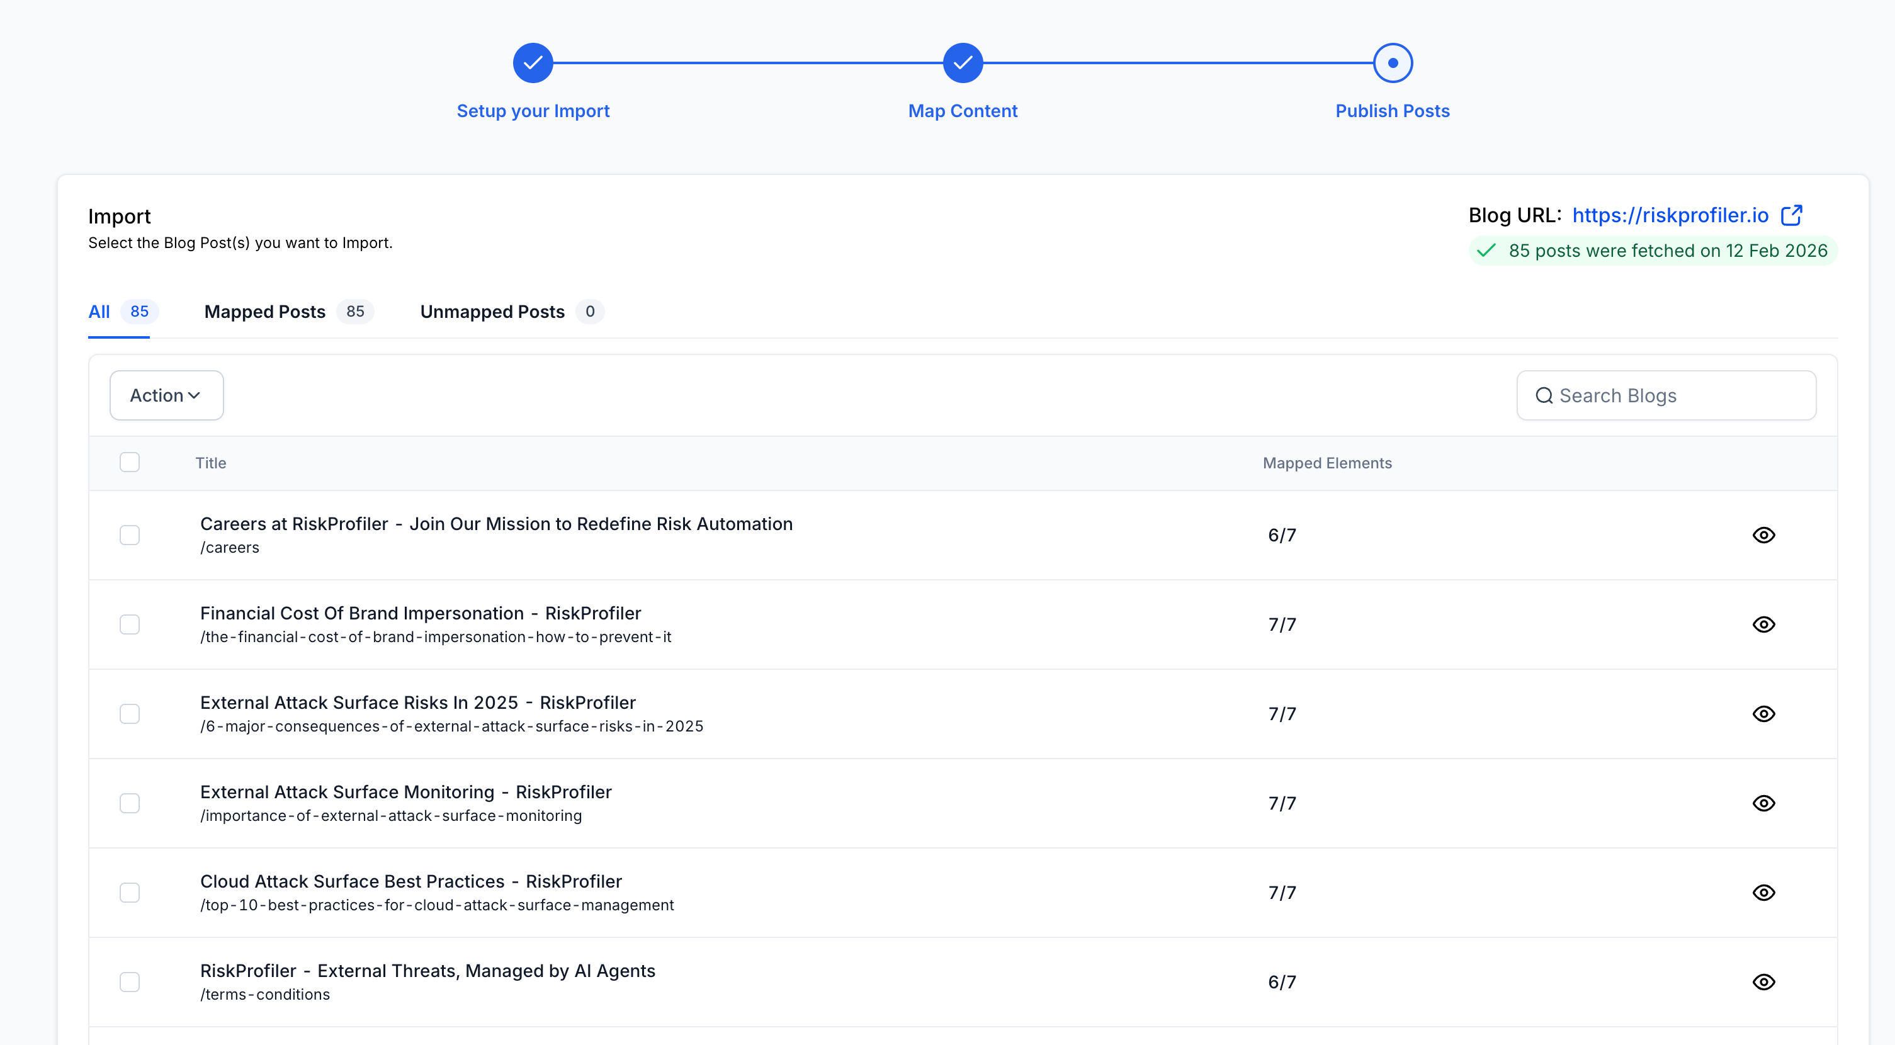Go to the Map Content step
The width and height of the screenshot is (1895, 1045).
(962, 63)
